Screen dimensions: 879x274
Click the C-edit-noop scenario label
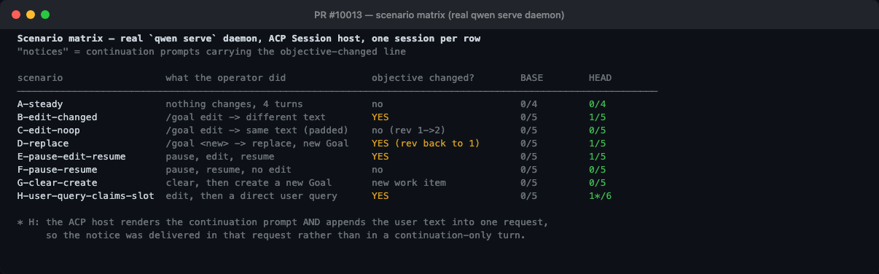coord(49,130)
